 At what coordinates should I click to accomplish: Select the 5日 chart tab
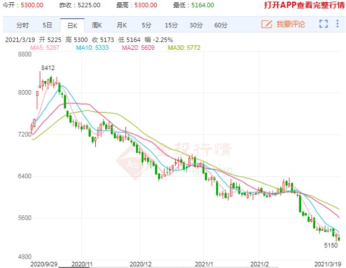coord(48,25)
